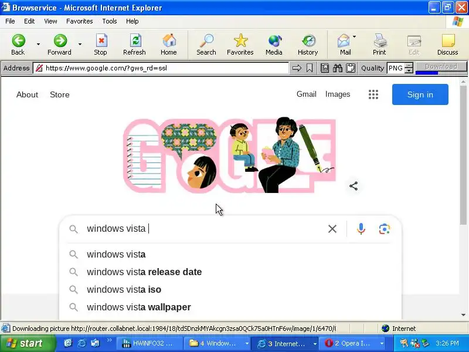Click the bookmark icon beside address bar
Viewport: 469px width, 352px height.
(310, 68)
